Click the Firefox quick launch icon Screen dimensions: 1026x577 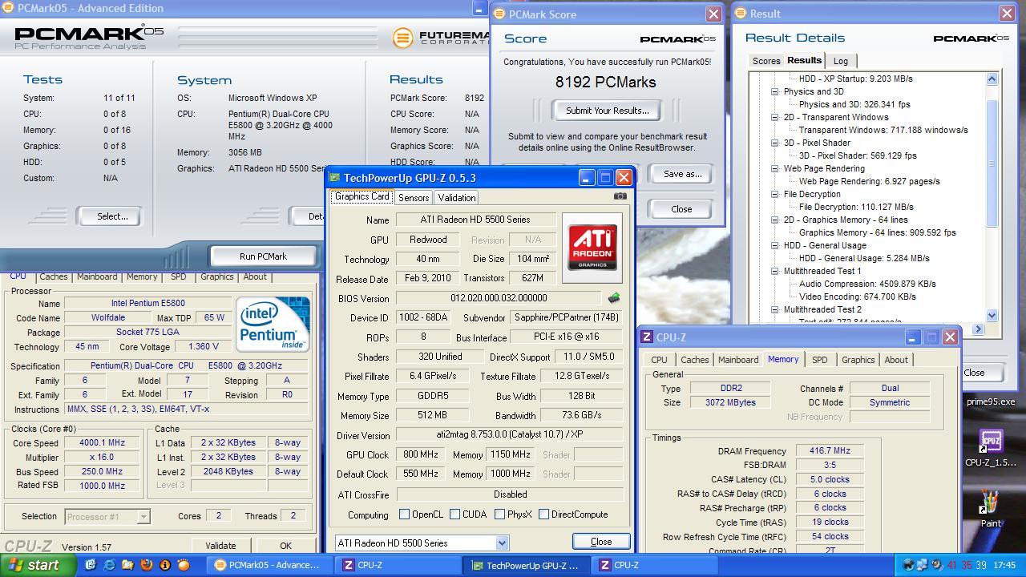(146, 565)
